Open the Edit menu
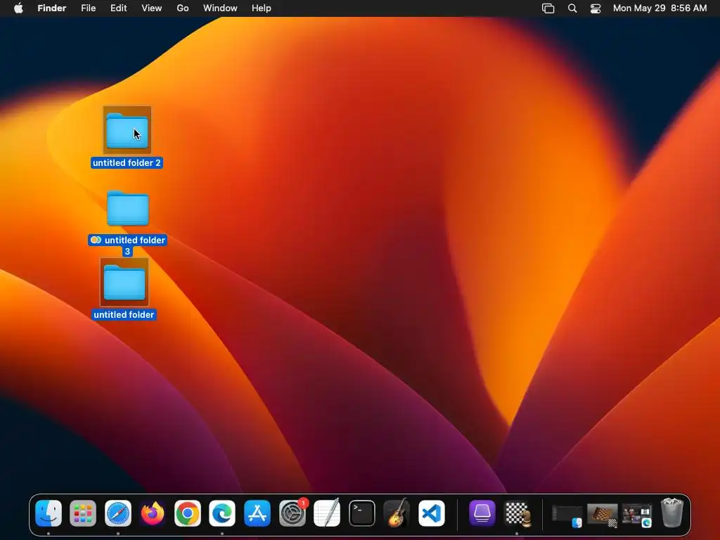The width and height of the screenshot is (720, 540). [x=118, y=8]
